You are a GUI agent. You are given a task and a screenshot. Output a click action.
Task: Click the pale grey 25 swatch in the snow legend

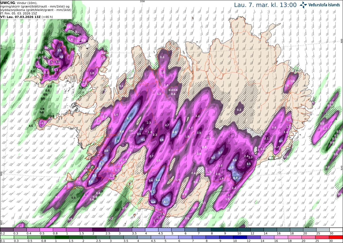click(x=323, y=230)
